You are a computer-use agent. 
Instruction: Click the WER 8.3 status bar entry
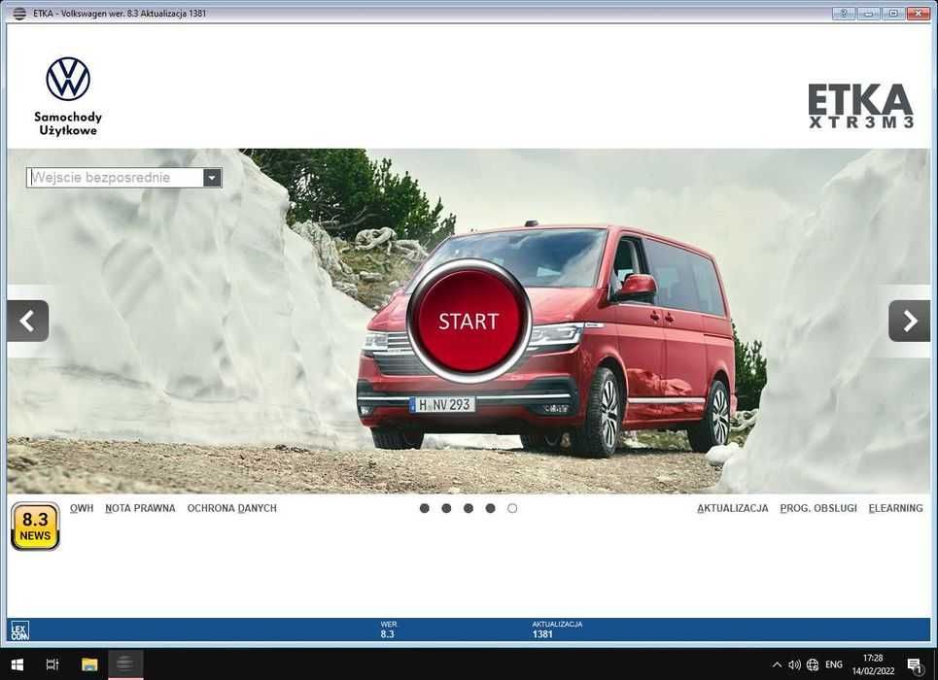388,629
